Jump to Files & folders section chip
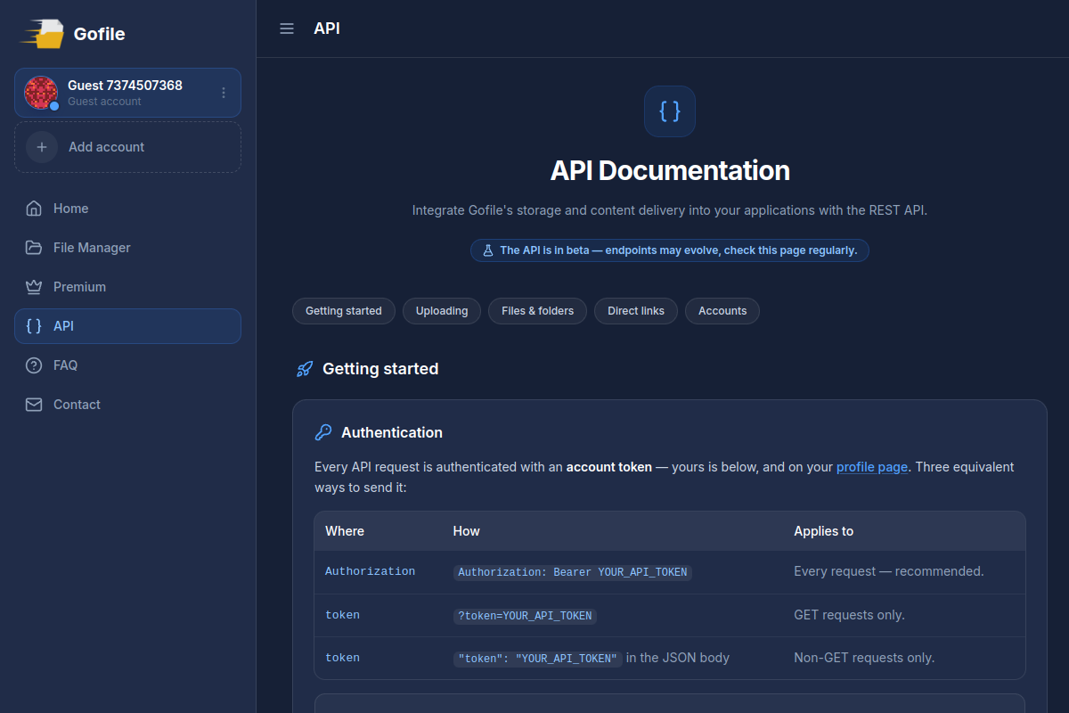 pos(537,311)
